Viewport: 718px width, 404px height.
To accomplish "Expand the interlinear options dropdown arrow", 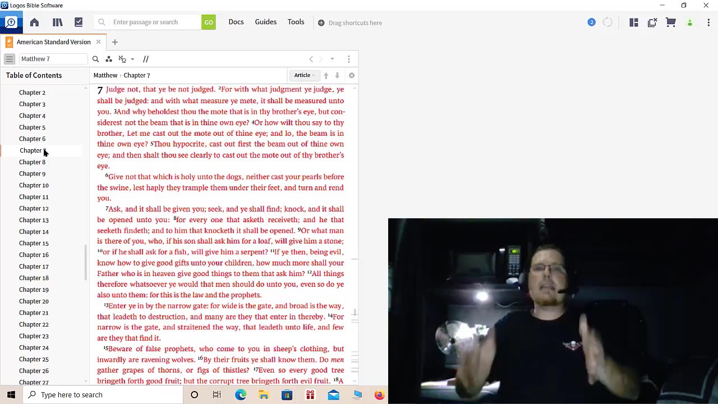I will tap(132, 59).
